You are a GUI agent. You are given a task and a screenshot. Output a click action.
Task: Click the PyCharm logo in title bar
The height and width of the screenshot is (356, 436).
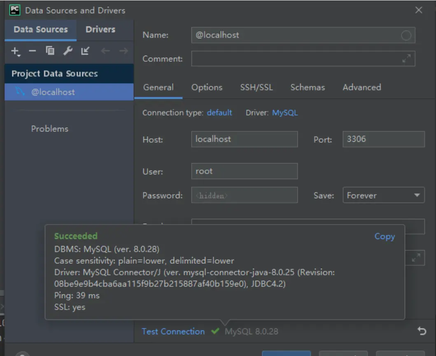(x=14, y=10)
